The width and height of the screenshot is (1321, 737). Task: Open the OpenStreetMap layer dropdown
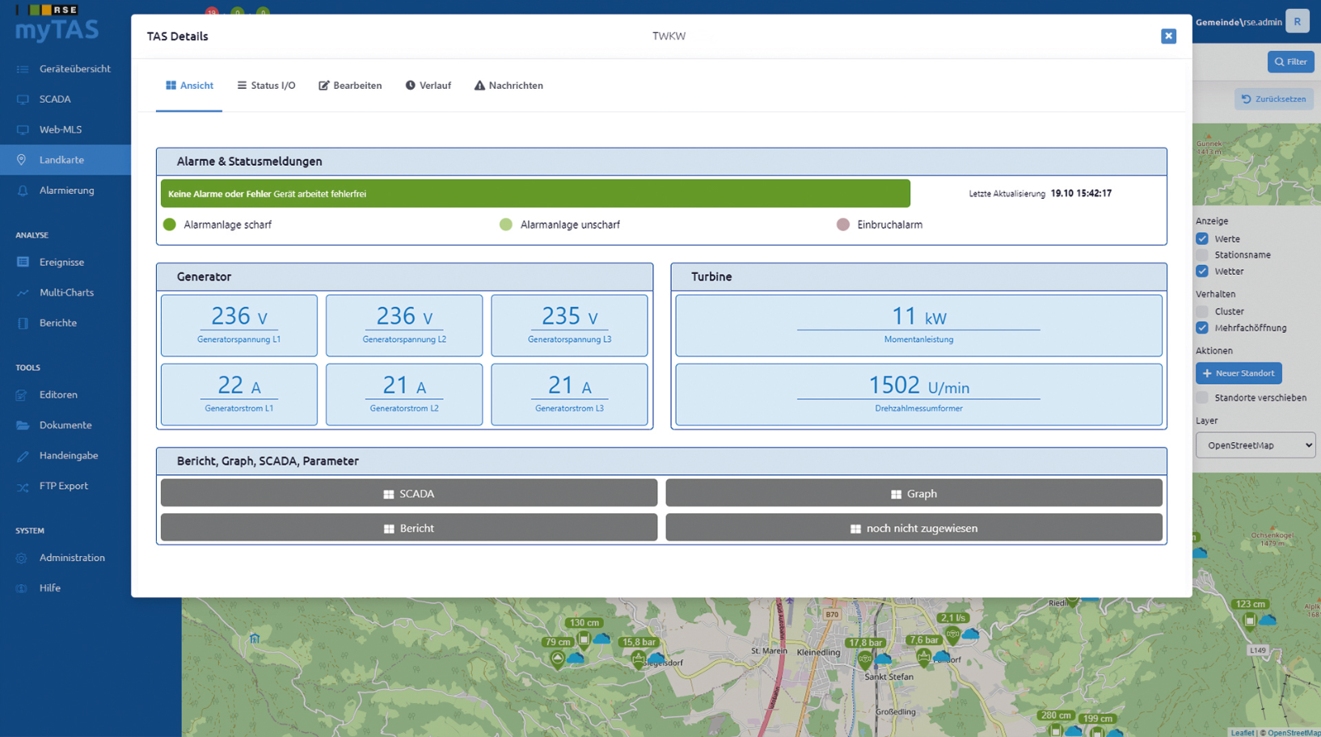pyautogui.click(x=1255, y=445)
